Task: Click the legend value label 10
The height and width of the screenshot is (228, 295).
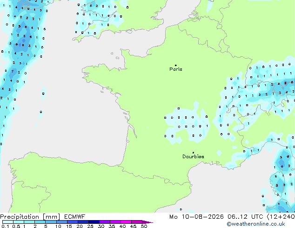Action: coord(58,226)
